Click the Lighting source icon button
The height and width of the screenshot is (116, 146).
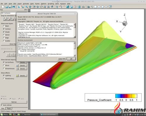17,76
